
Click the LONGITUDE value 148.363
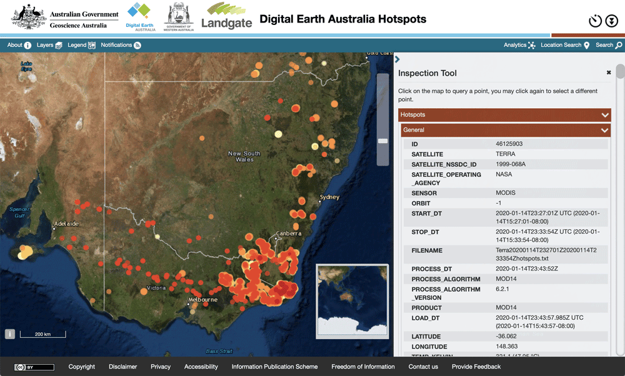coord(507,347)
